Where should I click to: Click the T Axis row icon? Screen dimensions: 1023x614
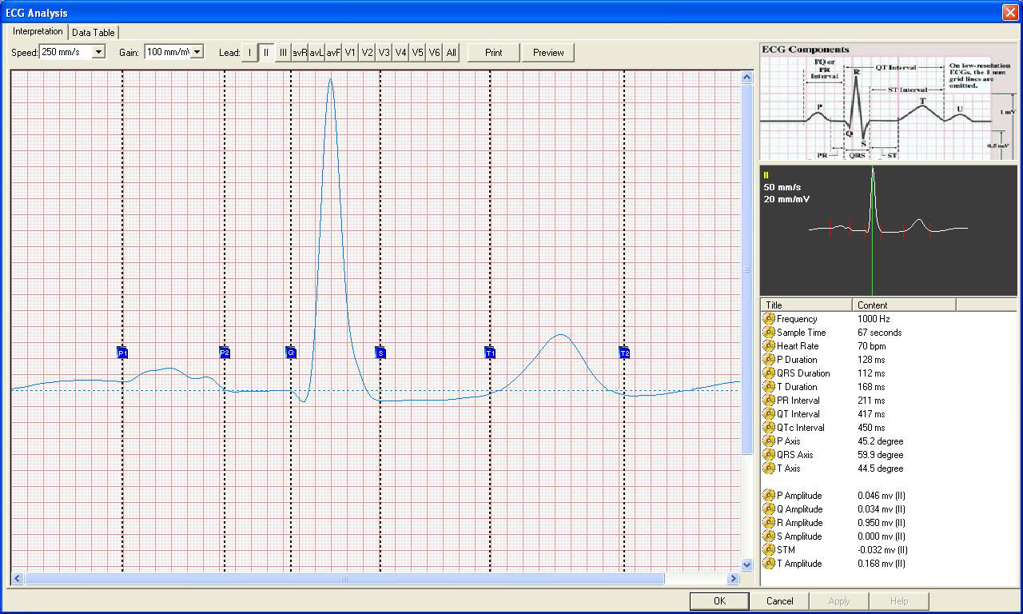tap(769, 468)
